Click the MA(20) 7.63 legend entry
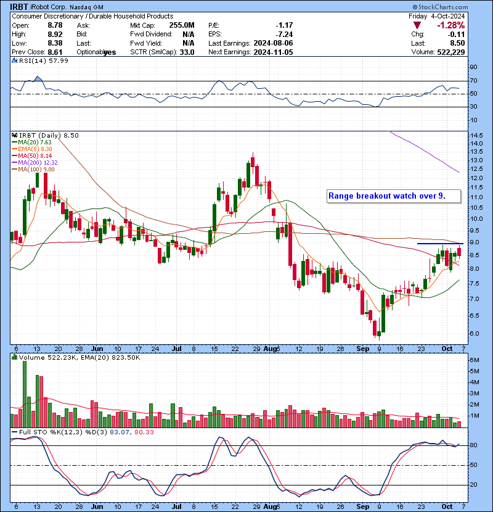 pos(31,142)
